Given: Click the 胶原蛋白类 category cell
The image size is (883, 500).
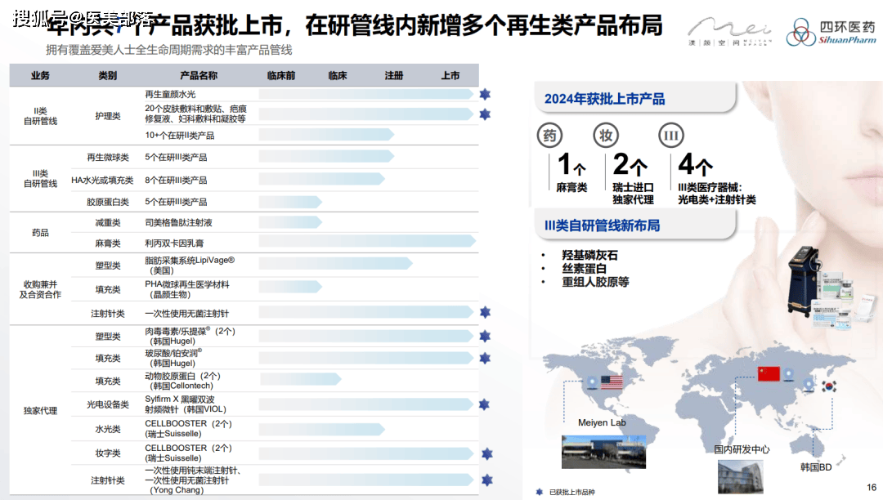Looking at the screenshot, I should click(108, 202).
